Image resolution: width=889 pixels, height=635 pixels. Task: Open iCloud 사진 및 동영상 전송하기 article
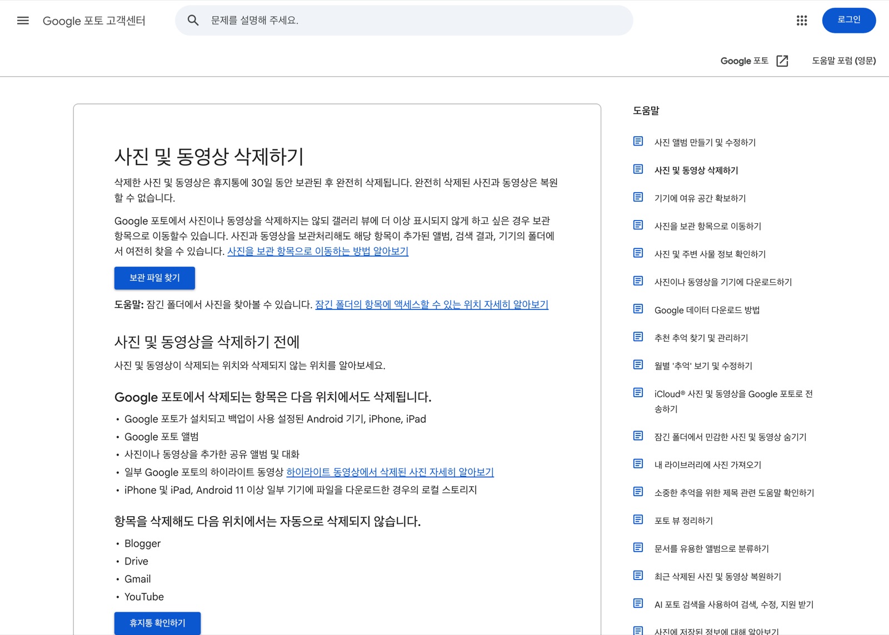tap(733, 401)
